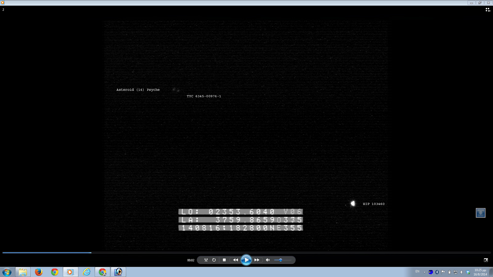The width and height of the screenshot is (493, 277).
Task: Click the rewind previous button
Action: 235,260
